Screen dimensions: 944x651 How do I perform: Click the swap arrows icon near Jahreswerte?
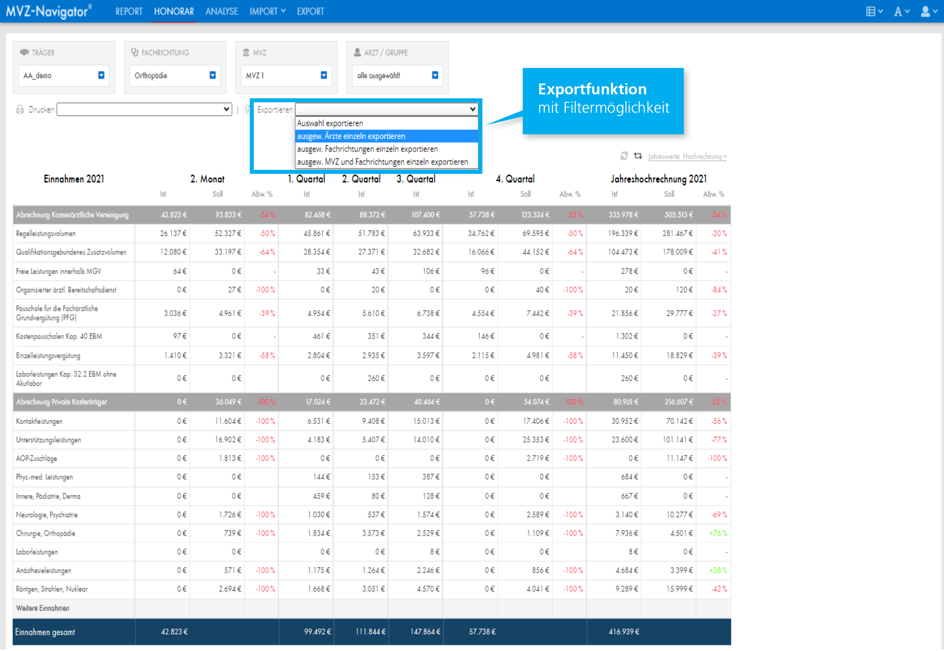[638, 156]
